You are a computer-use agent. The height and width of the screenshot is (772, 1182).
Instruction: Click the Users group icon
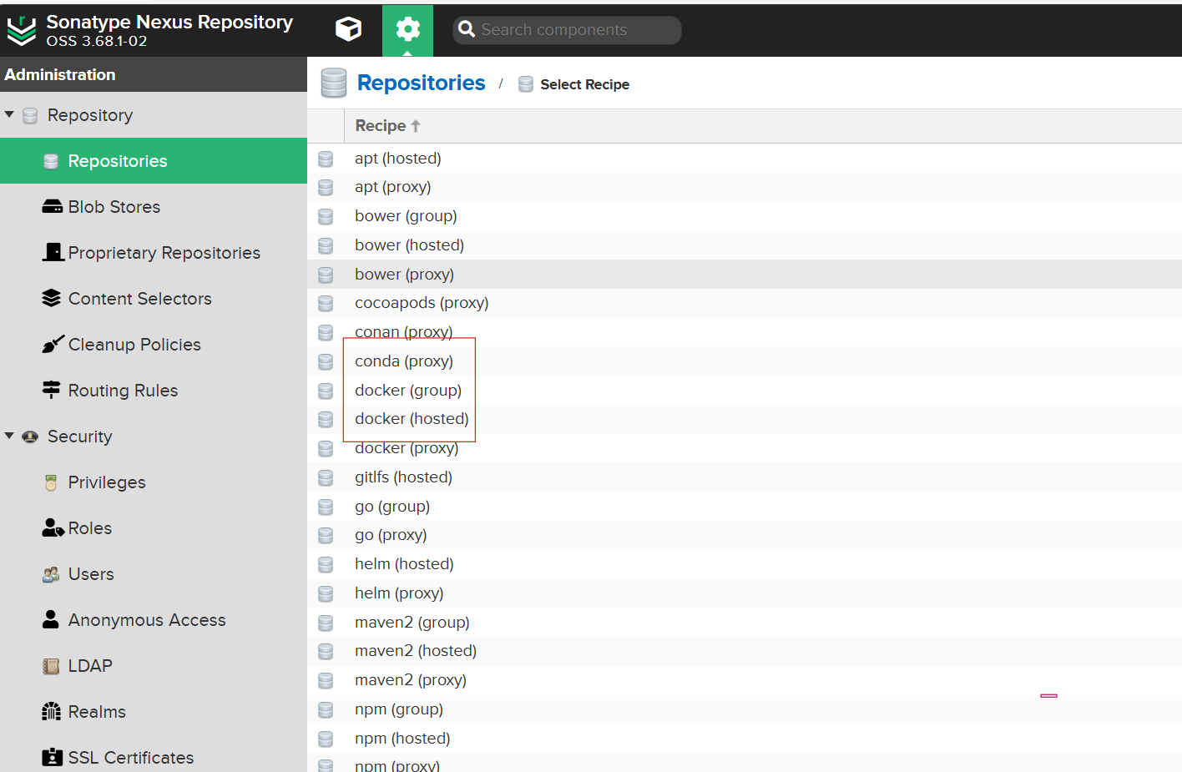tap(51, 574)
